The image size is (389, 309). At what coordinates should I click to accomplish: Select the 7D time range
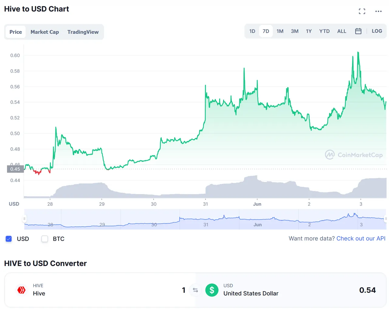[x=266, y=31]
